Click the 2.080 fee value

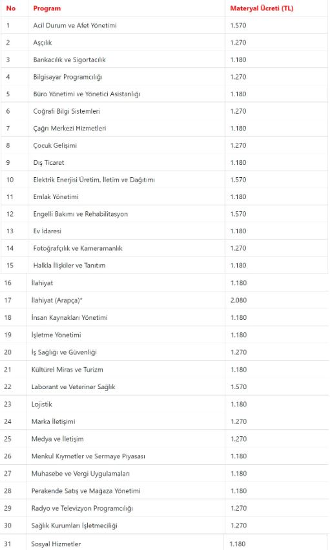pyautogui.click(x=238, y=301)
